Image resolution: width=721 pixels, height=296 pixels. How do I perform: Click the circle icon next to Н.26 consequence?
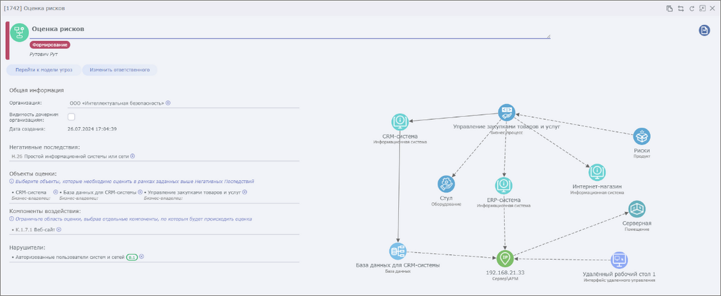coord(133,156)
